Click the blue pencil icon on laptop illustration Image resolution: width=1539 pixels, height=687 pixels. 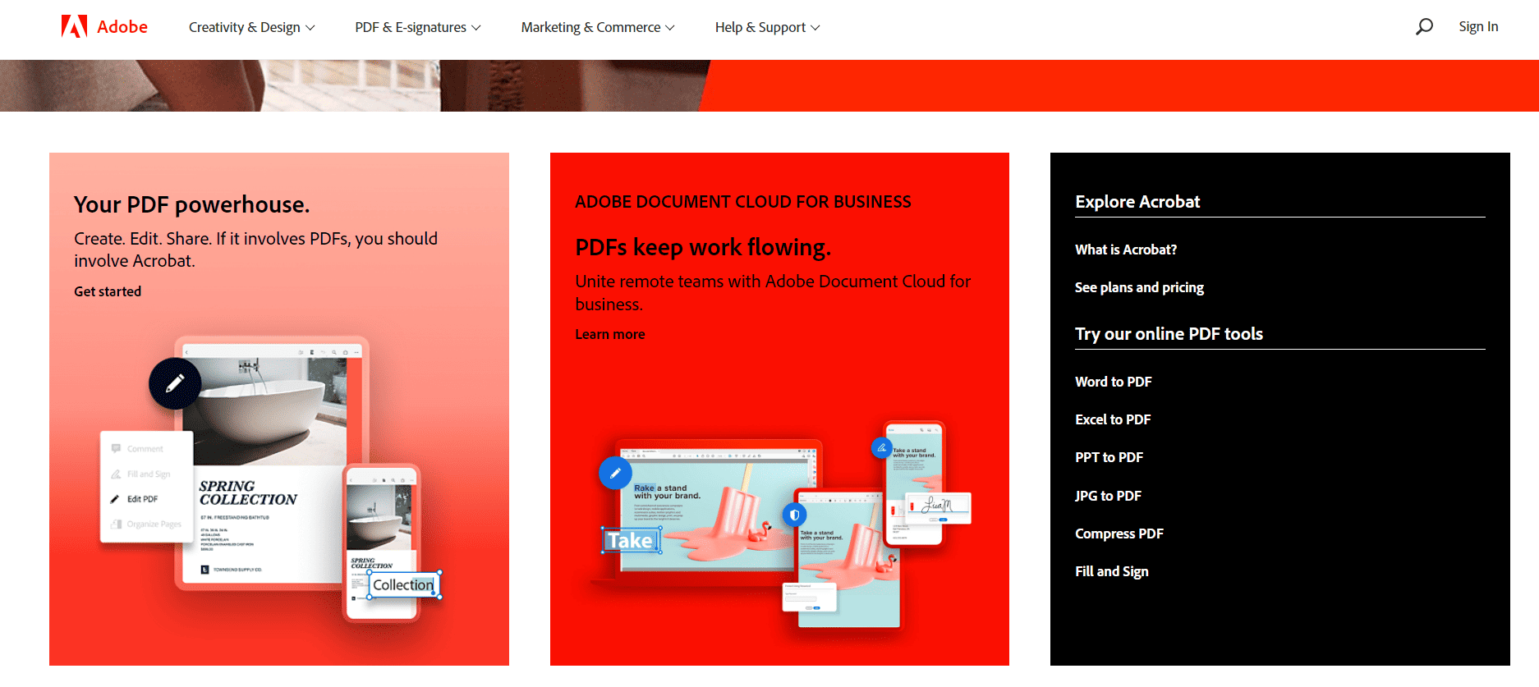tap(615, 473)
